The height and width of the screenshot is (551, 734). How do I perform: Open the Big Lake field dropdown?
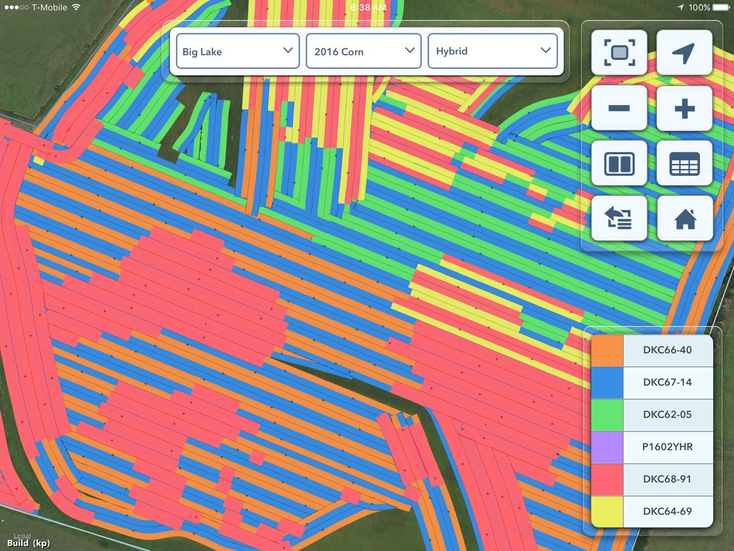tap(238, 51)
